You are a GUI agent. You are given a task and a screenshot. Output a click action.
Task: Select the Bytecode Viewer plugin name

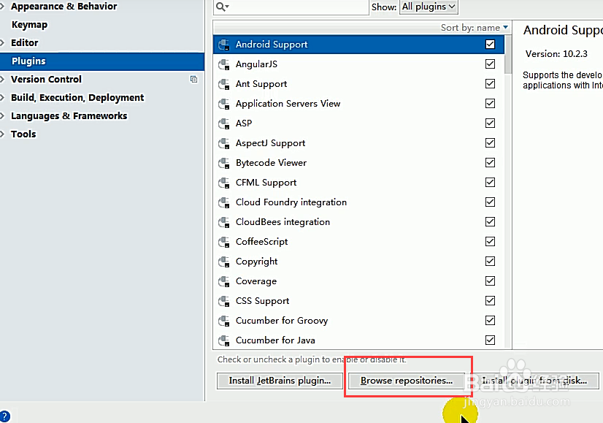click(271, 163)
